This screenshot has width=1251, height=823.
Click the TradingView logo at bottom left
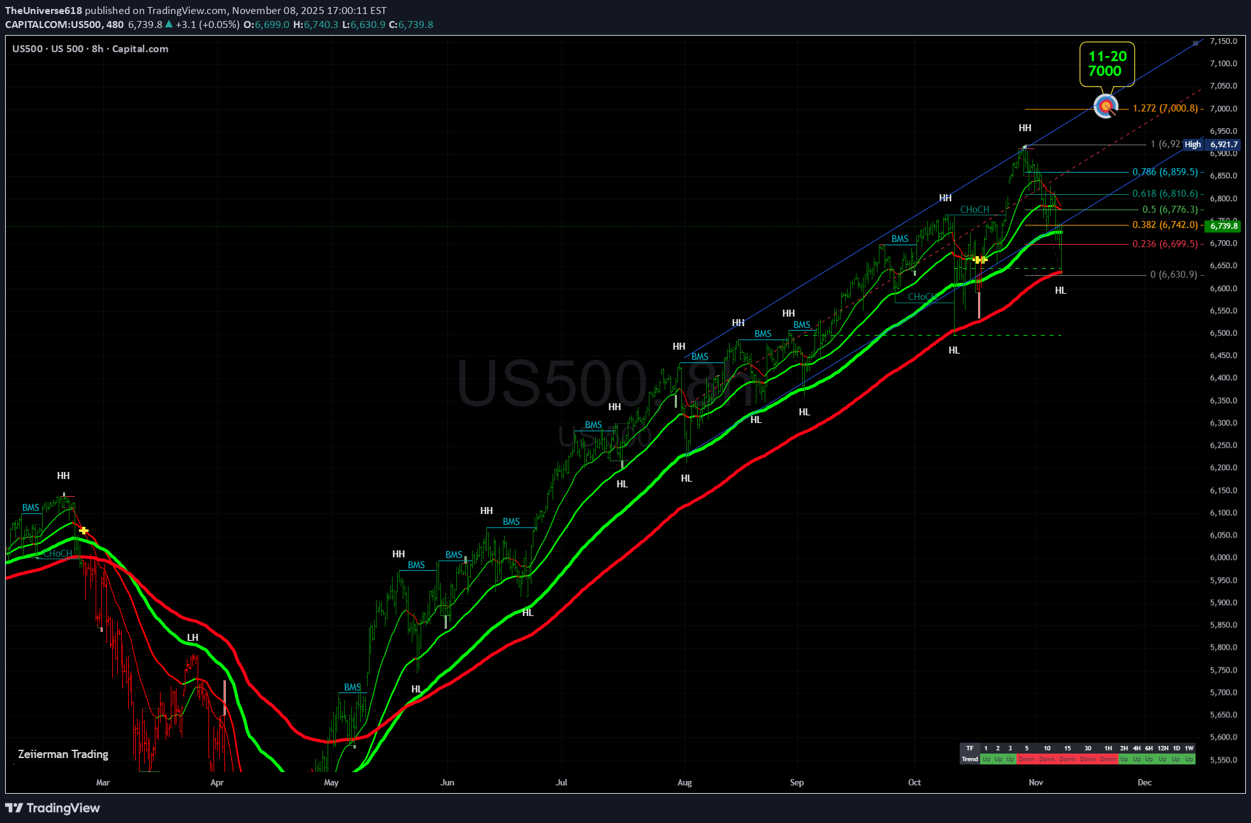(53, 808)
